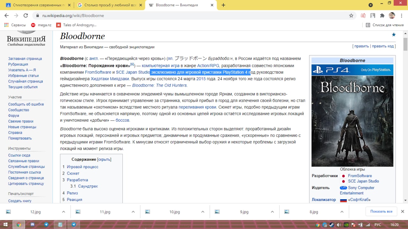Open the Chrome profile avatar
The height and width of the screenshot is (229, 408).
[392, 15]
